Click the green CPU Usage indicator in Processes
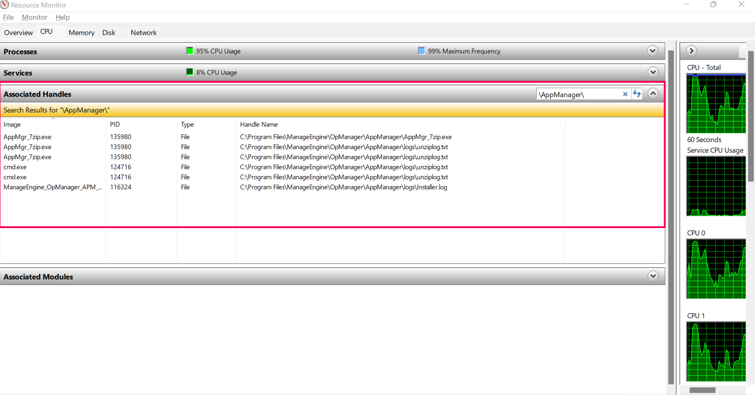This screenshot has width=755, height=395. 190,51
